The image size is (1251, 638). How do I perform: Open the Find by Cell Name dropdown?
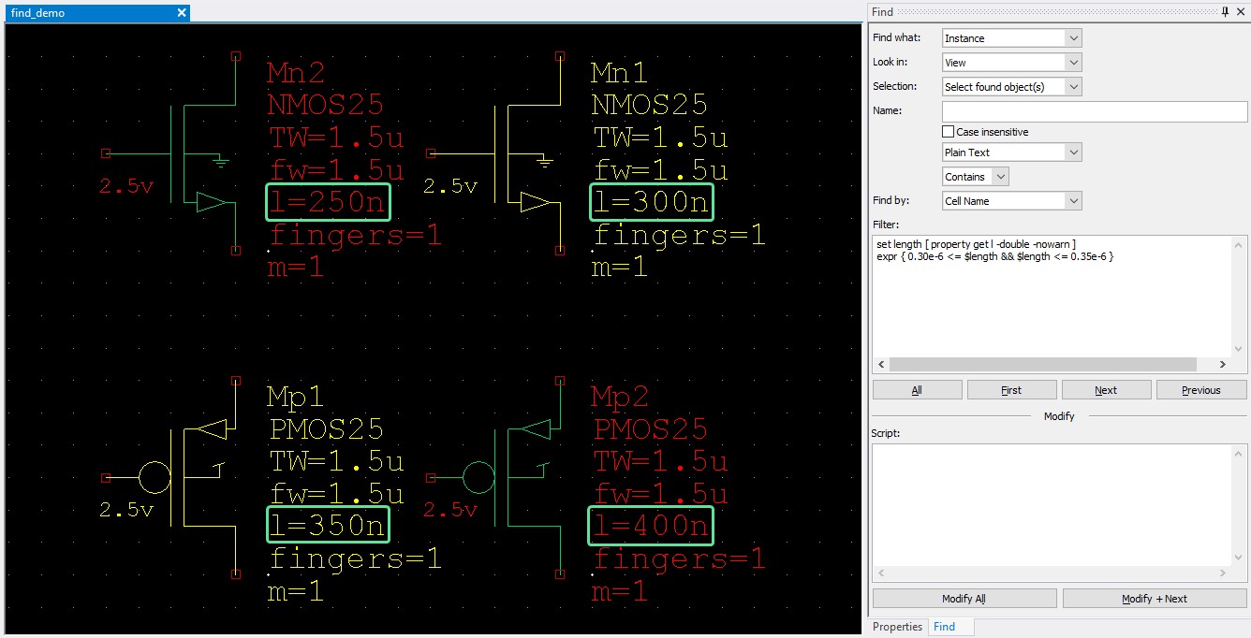pyautogui.click(x=1073, y=201)
